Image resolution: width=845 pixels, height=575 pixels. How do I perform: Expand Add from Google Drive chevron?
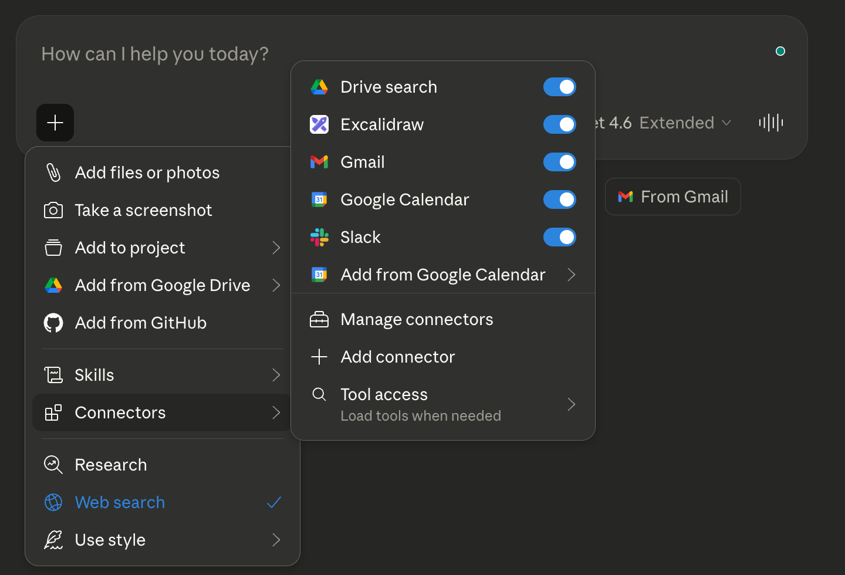pyautogui.click(x=276, y=285)
